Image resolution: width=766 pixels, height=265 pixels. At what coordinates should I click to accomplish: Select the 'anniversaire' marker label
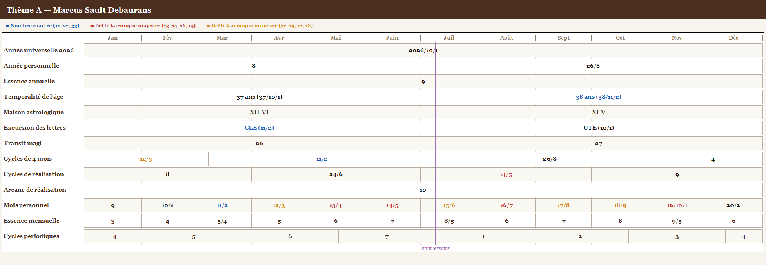click(435, 248)
